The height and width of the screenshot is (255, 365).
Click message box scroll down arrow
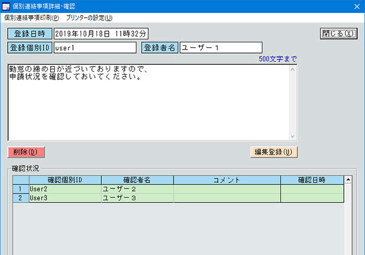pyautogui.click(x=293, y=137)
